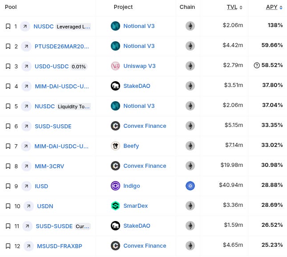Image resolution: width=287 pixels, height=257 pixels.
Task: Open external link arrow for row 5 NUSDC
Action: click(x=26, y=106)
